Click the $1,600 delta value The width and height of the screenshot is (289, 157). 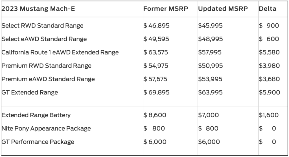pyautogui.click(x=269, y=115)
